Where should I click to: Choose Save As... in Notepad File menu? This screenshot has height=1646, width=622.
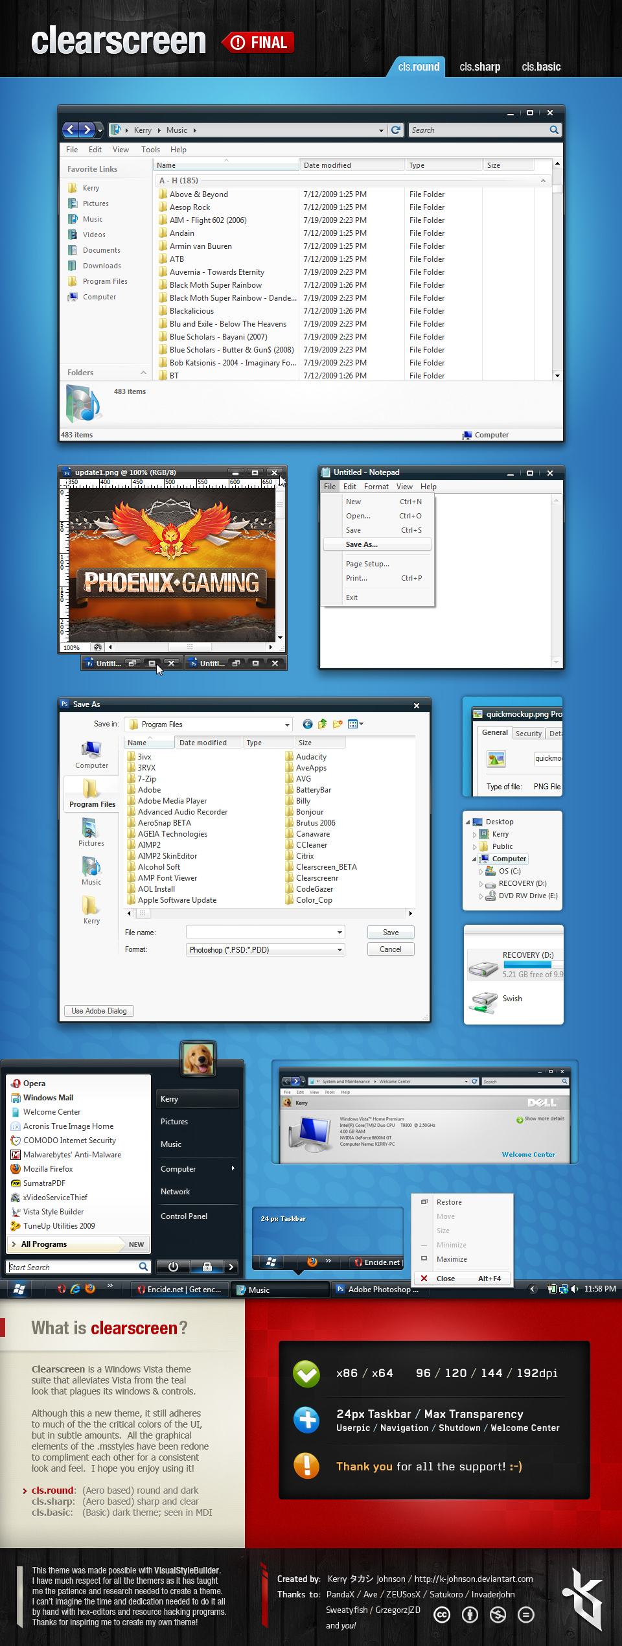pos(377,544)
